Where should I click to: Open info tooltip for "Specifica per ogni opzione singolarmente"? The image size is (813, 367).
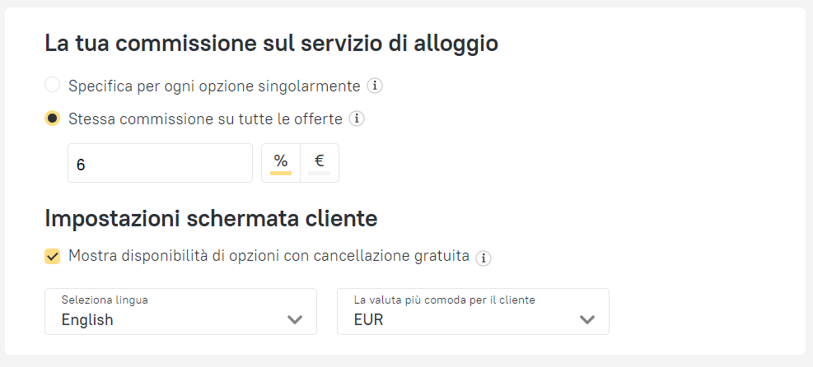point(375,86)
